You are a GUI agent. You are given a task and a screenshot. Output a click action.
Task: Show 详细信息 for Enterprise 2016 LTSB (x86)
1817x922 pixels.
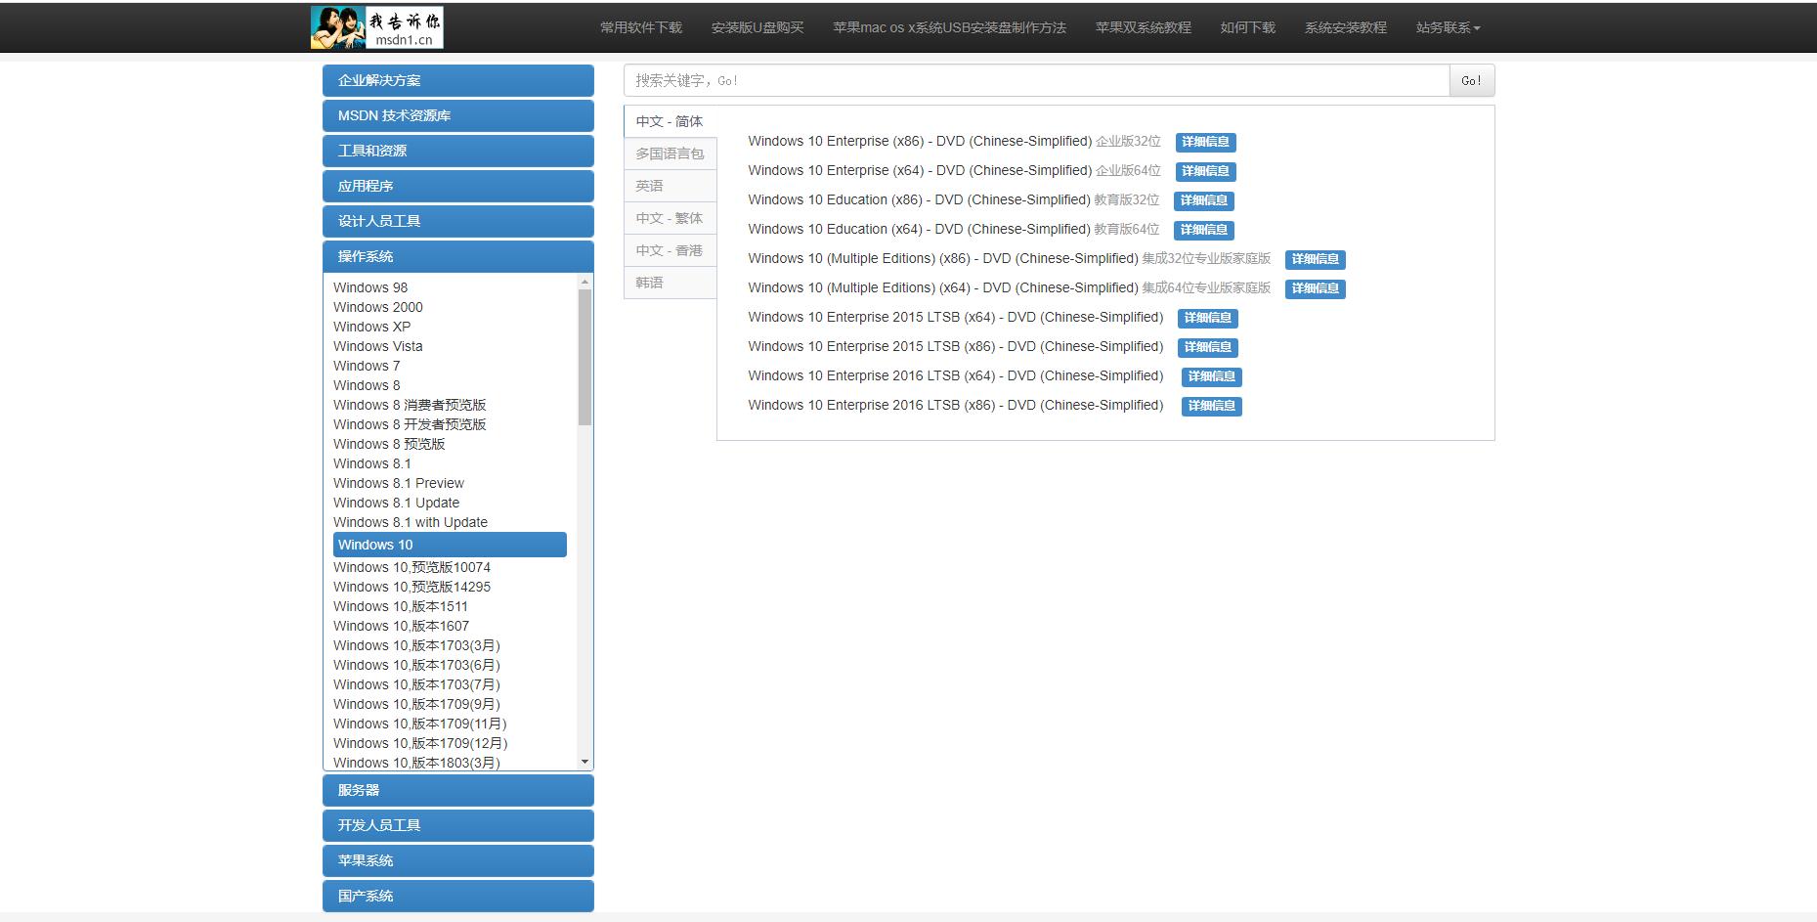(x=1212, y=406)
